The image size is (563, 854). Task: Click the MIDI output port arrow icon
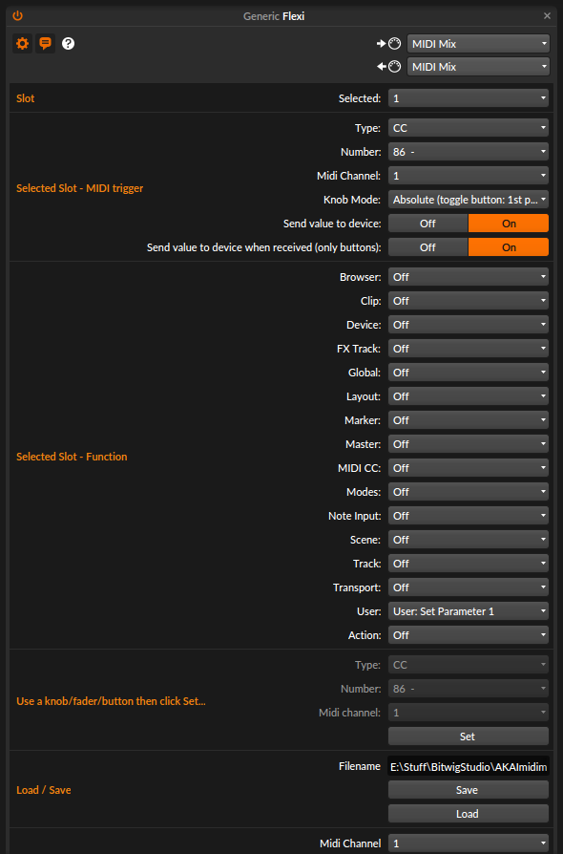point(389,67)
